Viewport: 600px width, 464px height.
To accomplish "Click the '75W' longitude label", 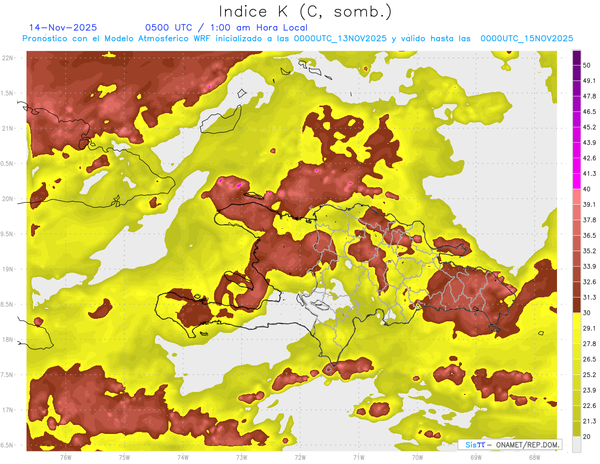I will 124,457.
